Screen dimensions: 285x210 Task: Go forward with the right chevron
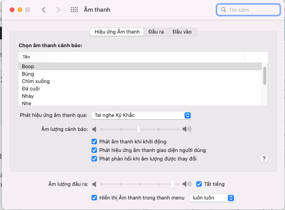58,10
